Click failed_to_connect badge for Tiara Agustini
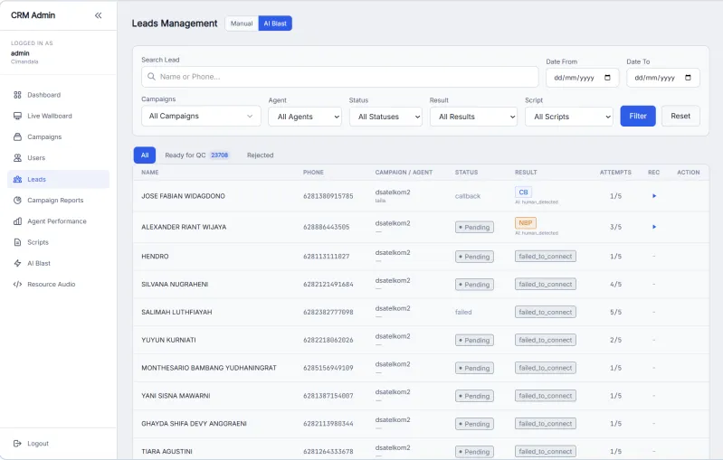Screen dimensions: 723x460 pyautogui.click(x=545, y=452)
